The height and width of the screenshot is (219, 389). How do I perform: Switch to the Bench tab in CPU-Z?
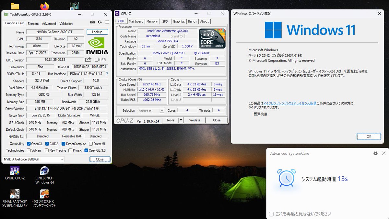192,21
